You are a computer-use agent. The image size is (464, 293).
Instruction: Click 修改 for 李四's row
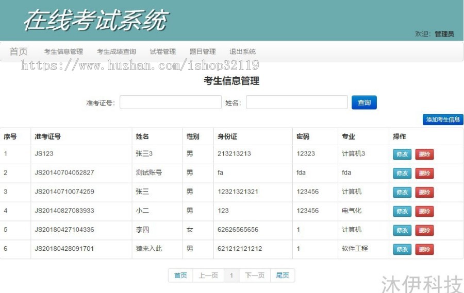402,230
